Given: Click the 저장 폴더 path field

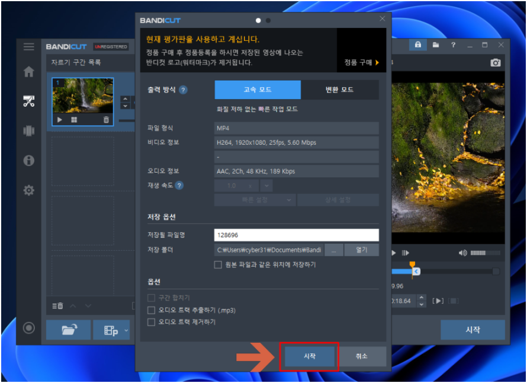Looking at the screenshot, I should (x=269, y=250).
